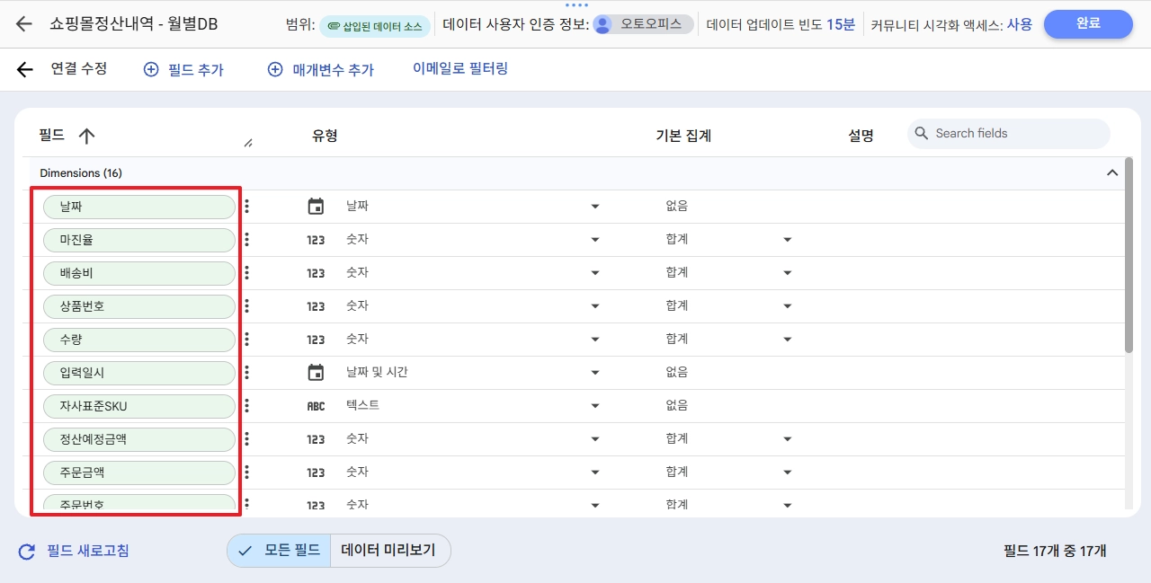Open 이메일로 필터링
This screenshot has width=1151, height=583.
[460, 68]
